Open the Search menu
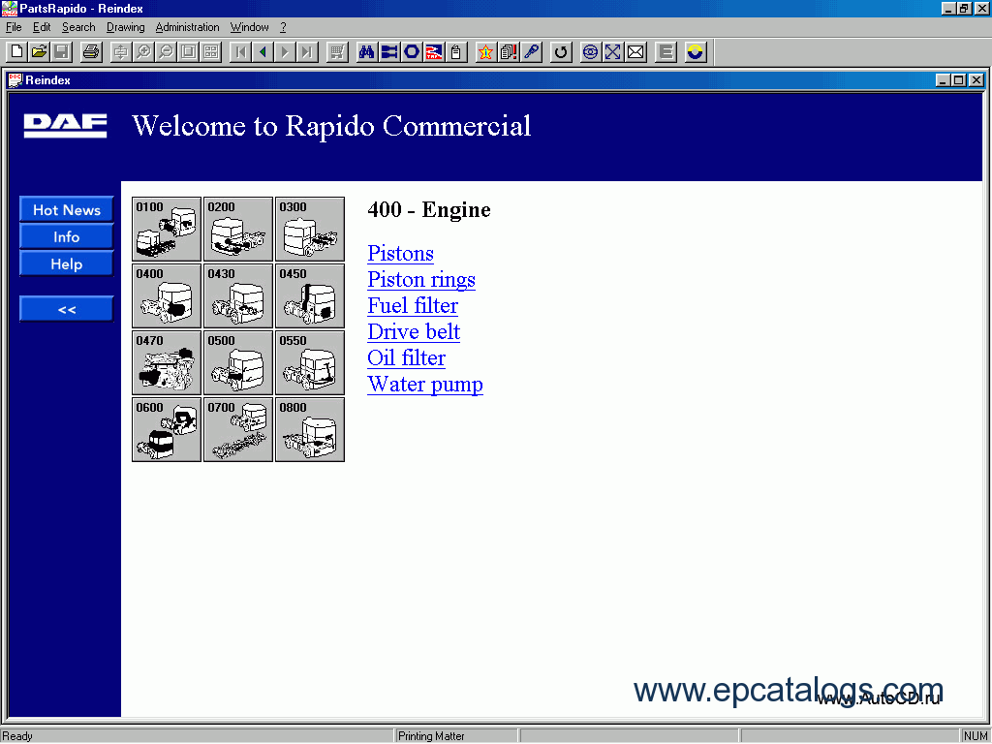This screenshot has width=992, height=744. [78, 27]
